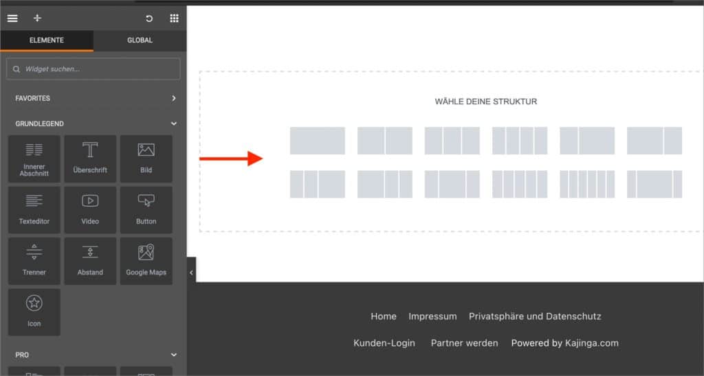Image resolution: width=704 pixels, height=376 pixels.
Task: Choose the four equal columns structure
Action: point(520,141)
